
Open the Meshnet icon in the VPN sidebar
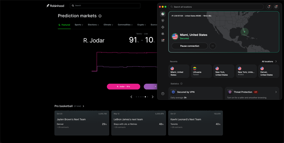click(x=163, y=27)
